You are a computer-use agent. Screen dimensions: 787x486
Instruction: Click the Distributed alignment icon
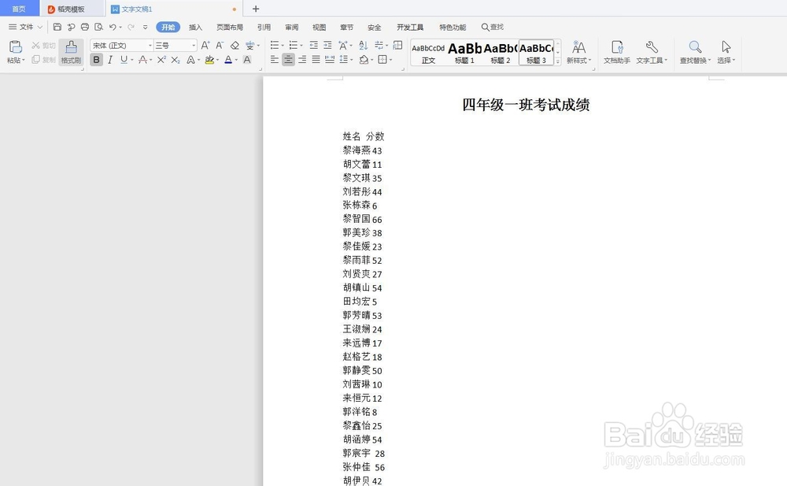pos(330,60)
